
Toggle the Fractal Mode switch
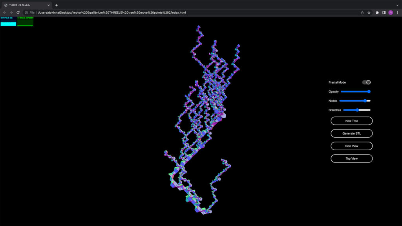tap(366, 82)
